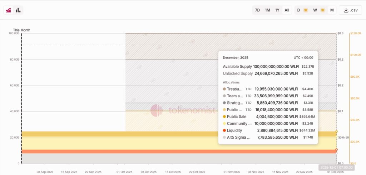The height and width of the screenshot is (175, 366).
Task: Click the Tokenomist watermark logo in chart
Action: pos(157,110)
